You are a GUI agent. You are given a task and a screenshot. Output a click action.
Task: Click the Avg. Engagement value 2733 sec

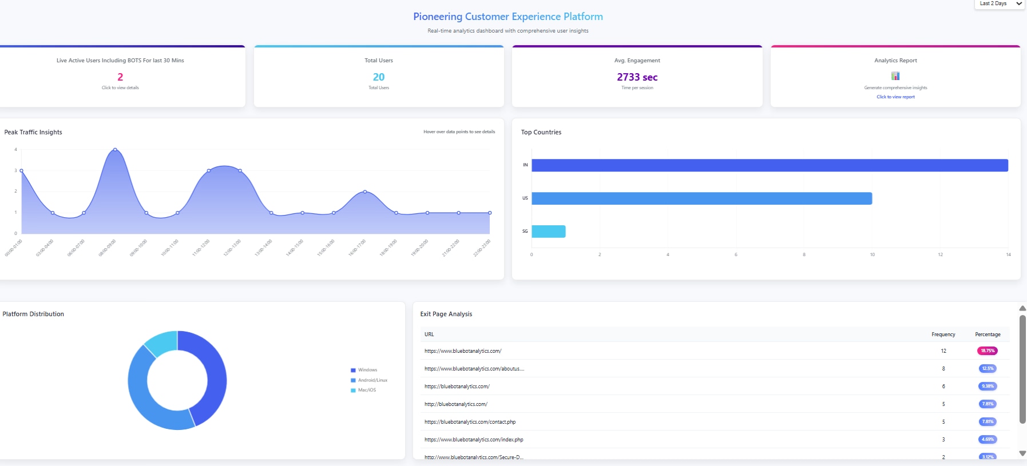pos(637,77)
